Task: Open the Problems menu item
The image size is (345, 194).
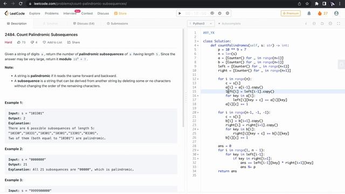Action: pos(52,13)
